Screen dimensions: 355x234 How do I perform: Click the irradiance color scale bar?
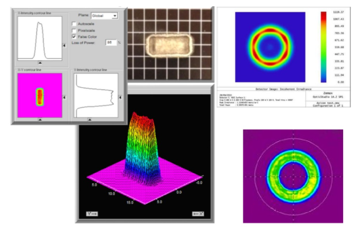[324, 47]
